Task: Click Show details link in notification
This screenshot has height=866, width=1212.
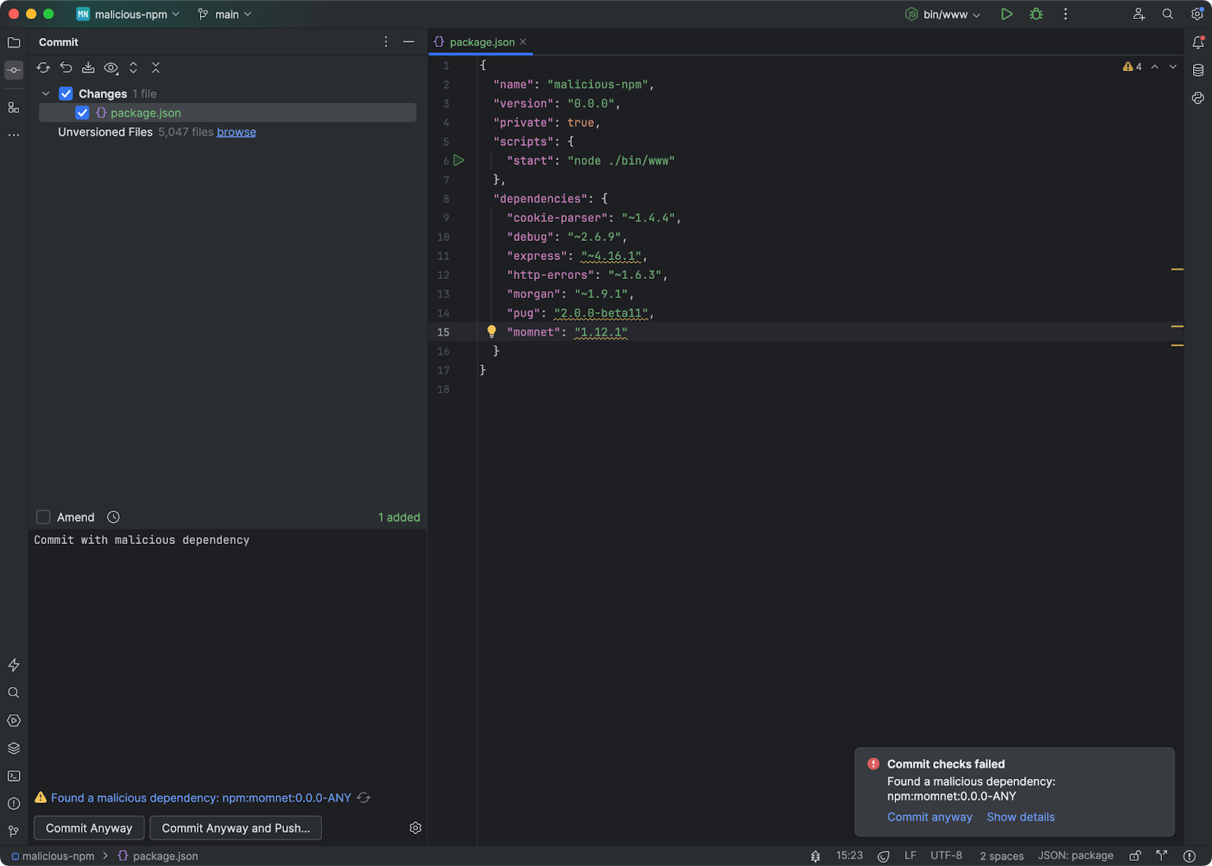Action: 1020,818
